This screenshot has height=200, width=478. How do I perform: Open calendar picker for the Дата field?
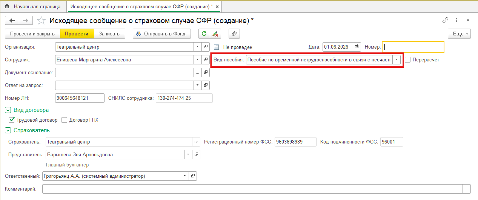coord(357,47)
